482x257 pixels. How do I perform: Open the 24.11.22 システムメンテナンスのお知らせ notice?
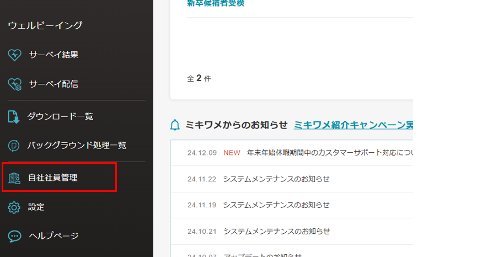(x=276, y=179)
